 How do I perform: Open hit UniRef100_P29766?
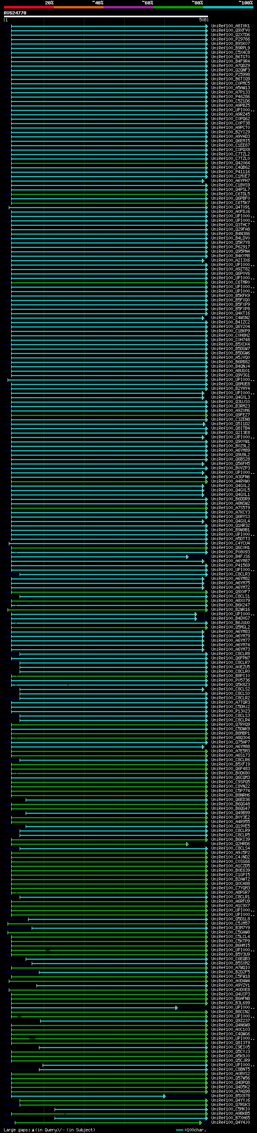click(x=230, y=39)
